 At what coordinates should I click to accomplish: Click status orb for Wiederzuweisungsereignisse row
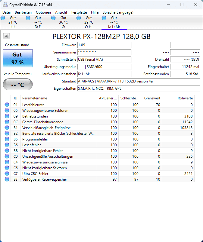tap(7, 162)
